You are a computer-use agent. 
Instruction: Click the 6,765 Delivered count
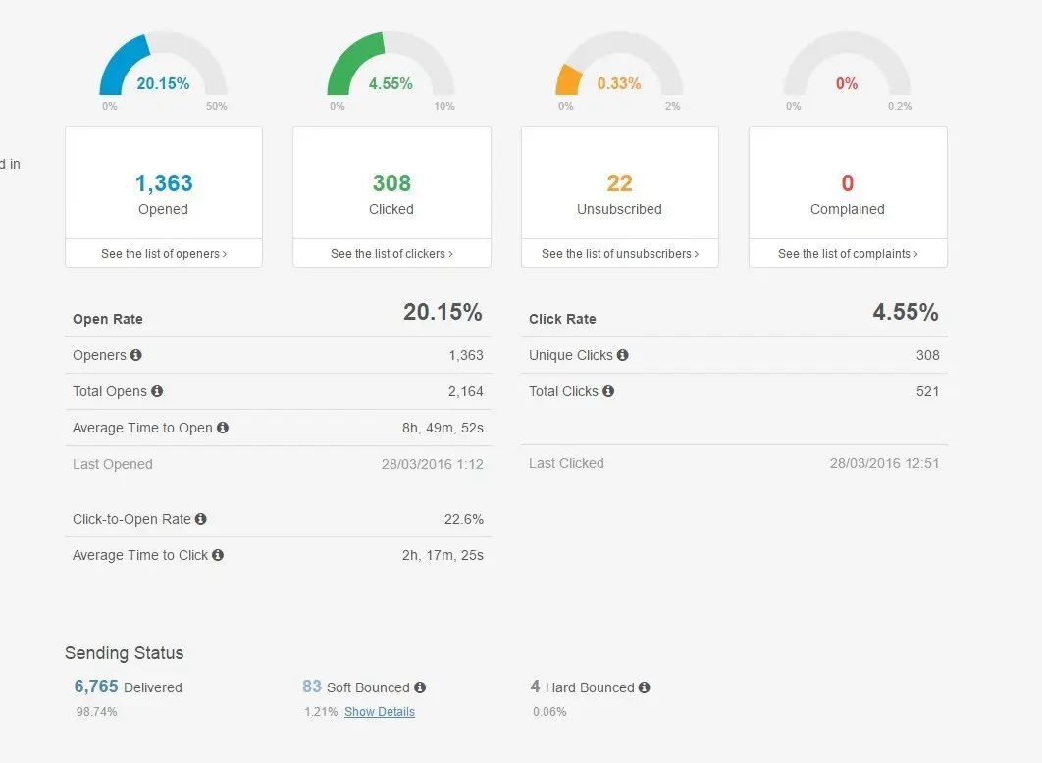95,687
